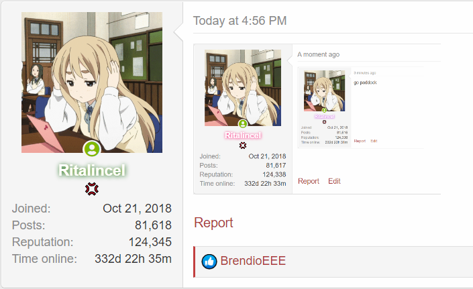Click the large Report link above the reactions bar
The image size is (473, 289).
pos(213,223)
